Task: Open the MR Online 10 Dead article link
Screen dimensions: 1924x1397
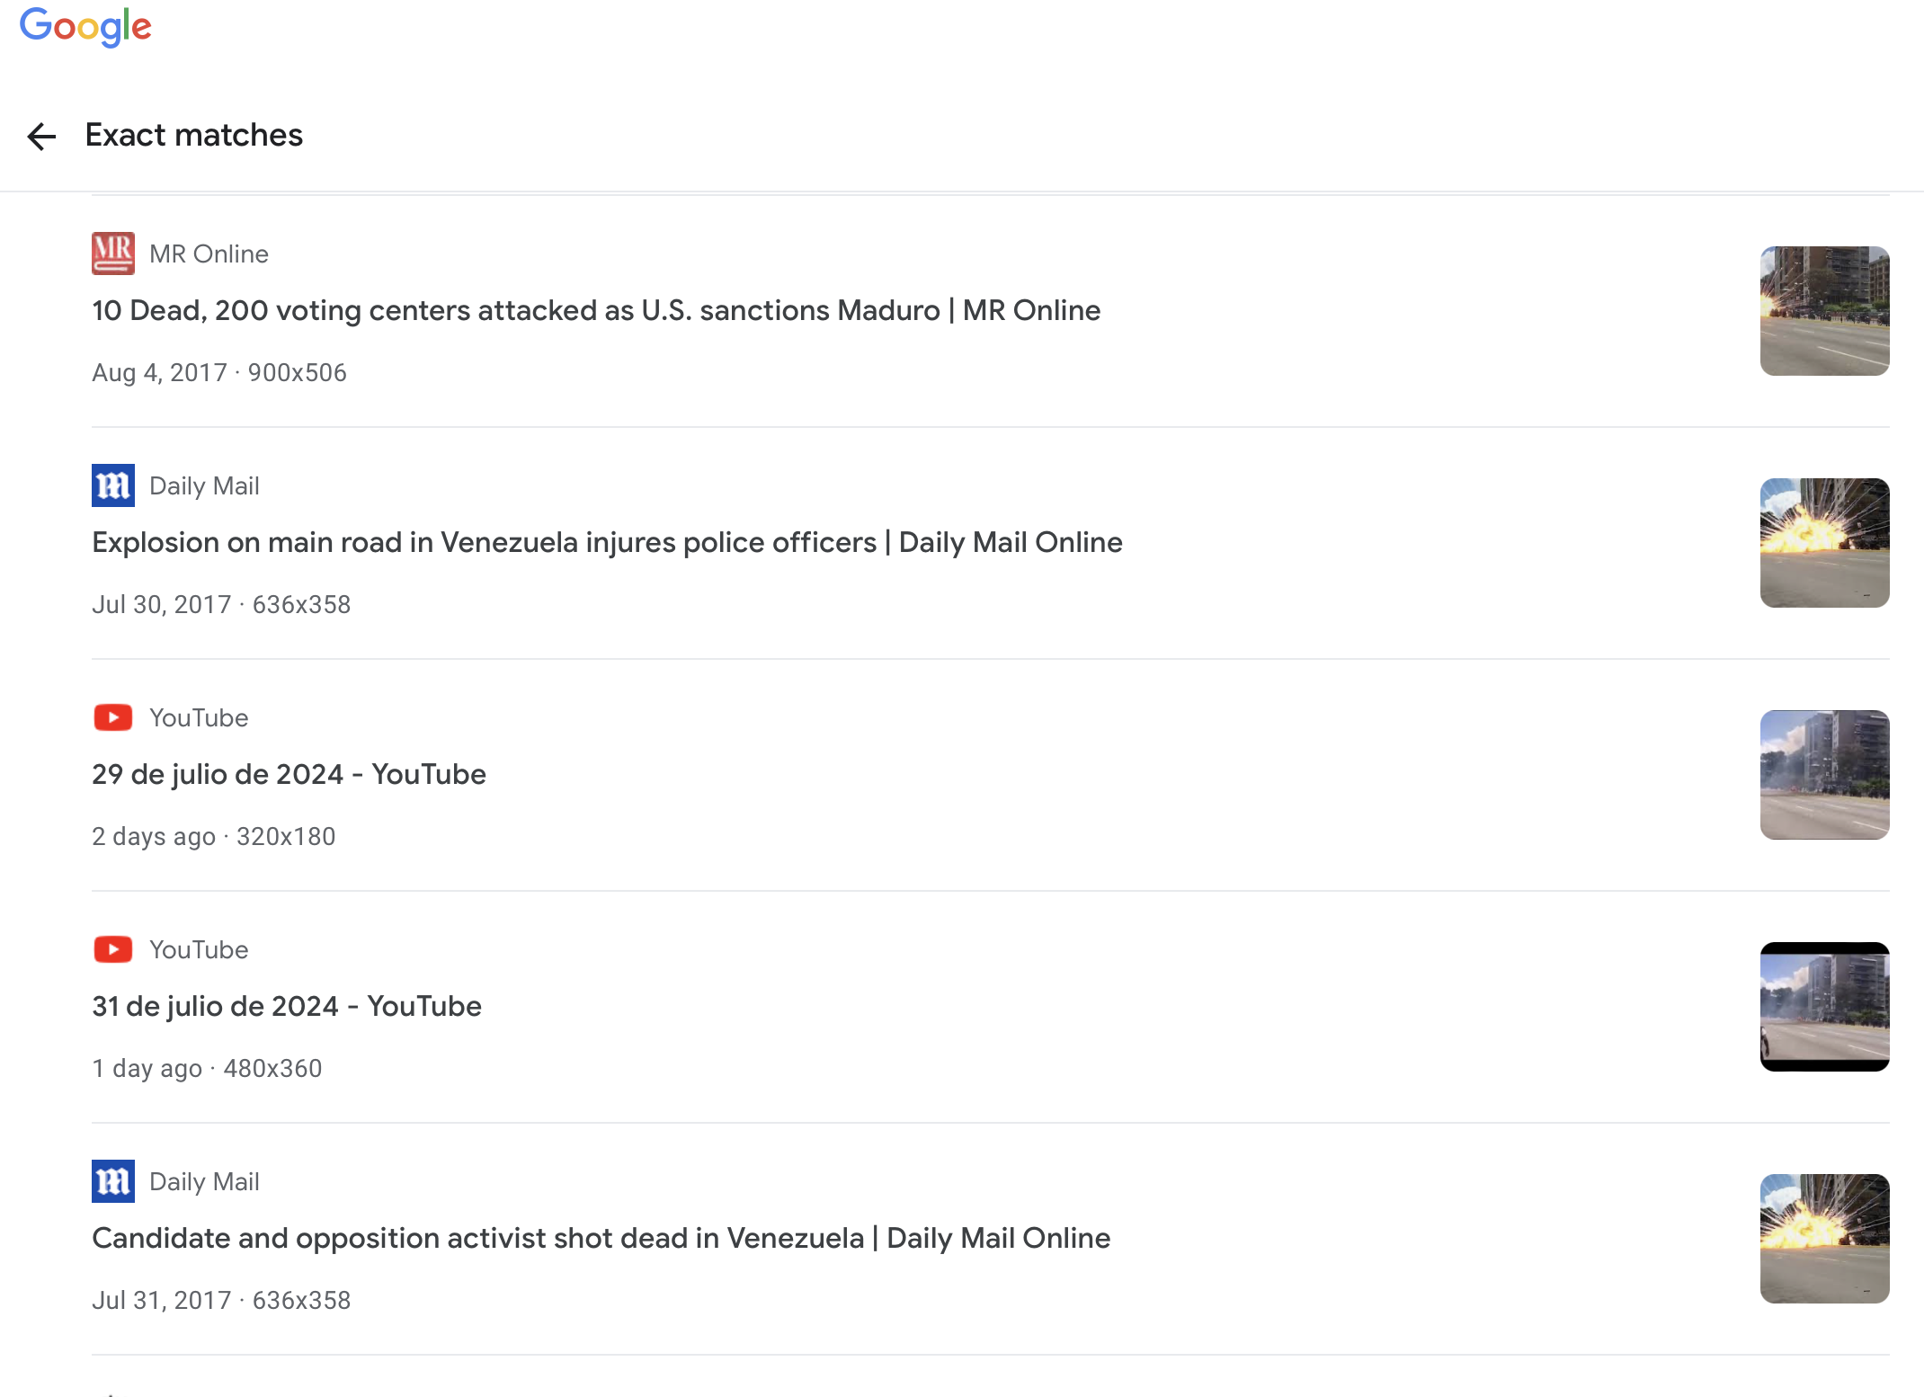Action: pos(596,310)
